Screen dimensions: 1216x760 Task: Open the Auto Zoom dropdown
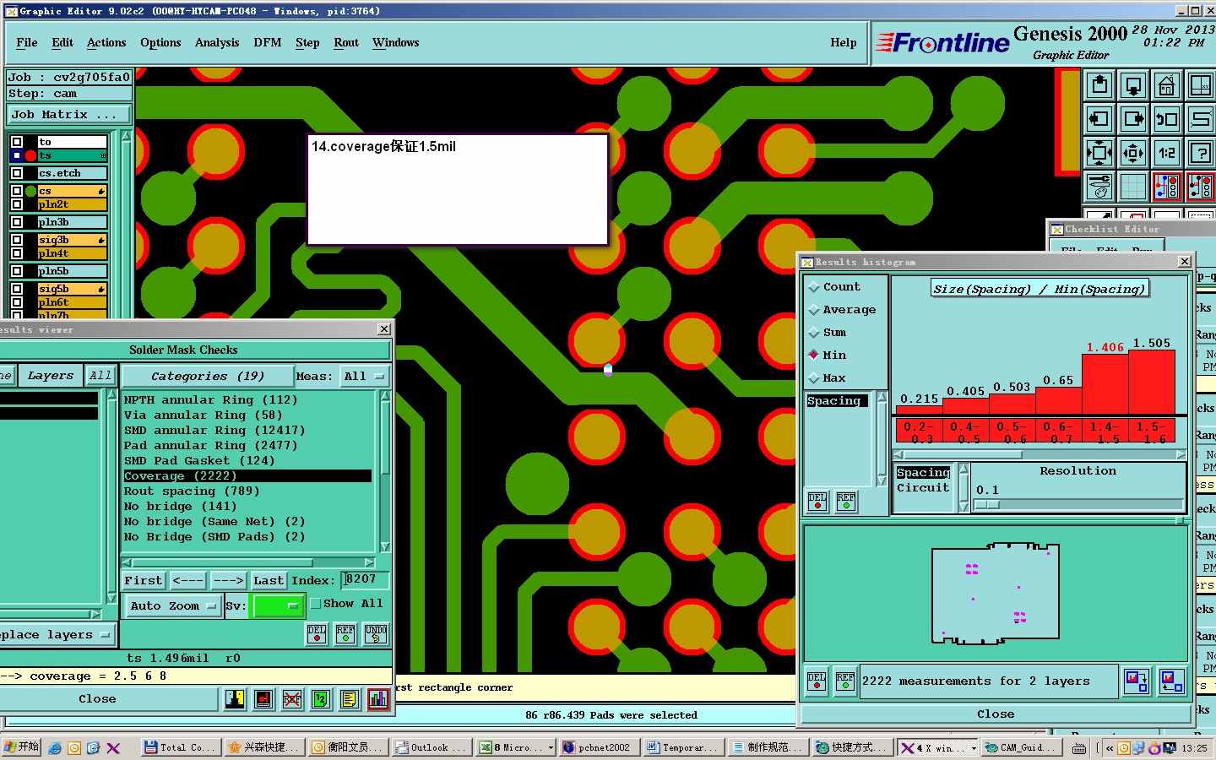tap(172, 606)
